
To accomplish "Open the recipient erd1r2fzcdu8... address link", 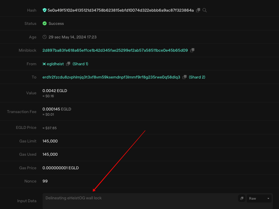I will (111, 77).
